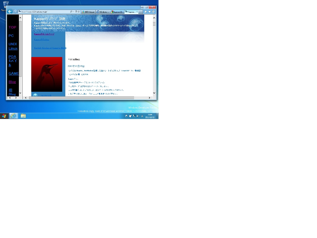Click the main page vertical scrollbar thumb
The image size is (317, 238).
click(x=154, y=24)
